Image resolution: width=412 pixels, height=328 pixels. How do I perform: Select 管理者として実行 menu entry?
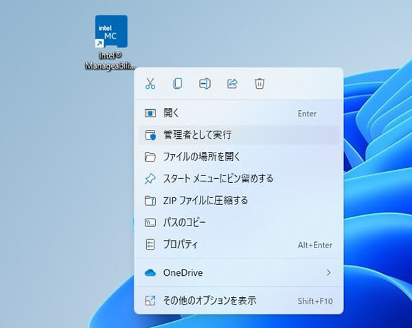pyautogui.click(x=238, y=135)
